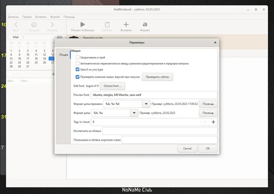The width and height of the screenshot is (274, 194).
Task: Close the Параметры dialog
Action: point(215,42)
